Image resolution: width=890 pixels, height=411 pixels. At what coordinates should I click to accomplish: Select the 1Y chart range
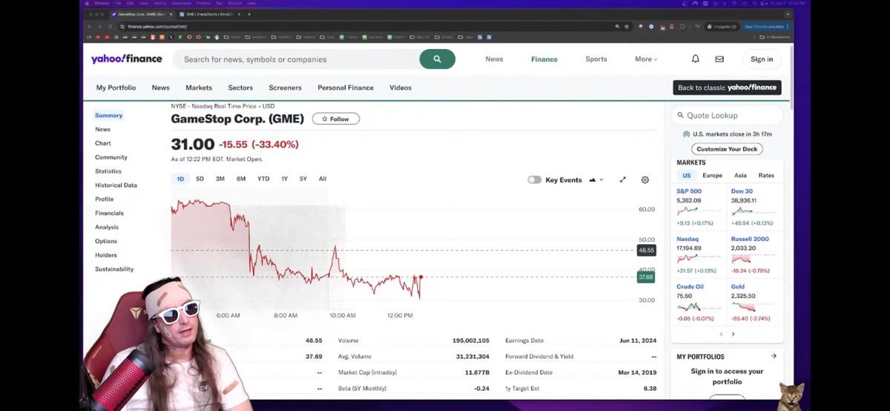pyautogui.click(x=285, y=179)
